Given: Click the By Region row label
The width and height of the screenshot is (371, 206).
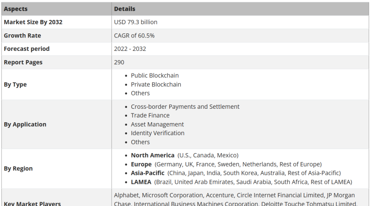Looking at the screenshot, I should [x=18, y=169].
